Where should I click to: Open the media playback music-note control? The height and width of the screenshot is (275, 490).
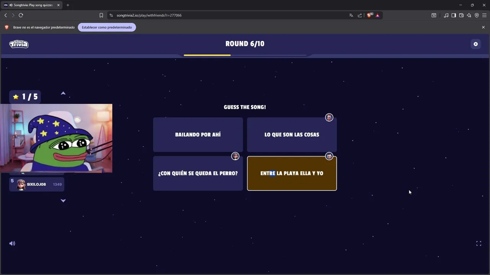(x=446, y=15)
